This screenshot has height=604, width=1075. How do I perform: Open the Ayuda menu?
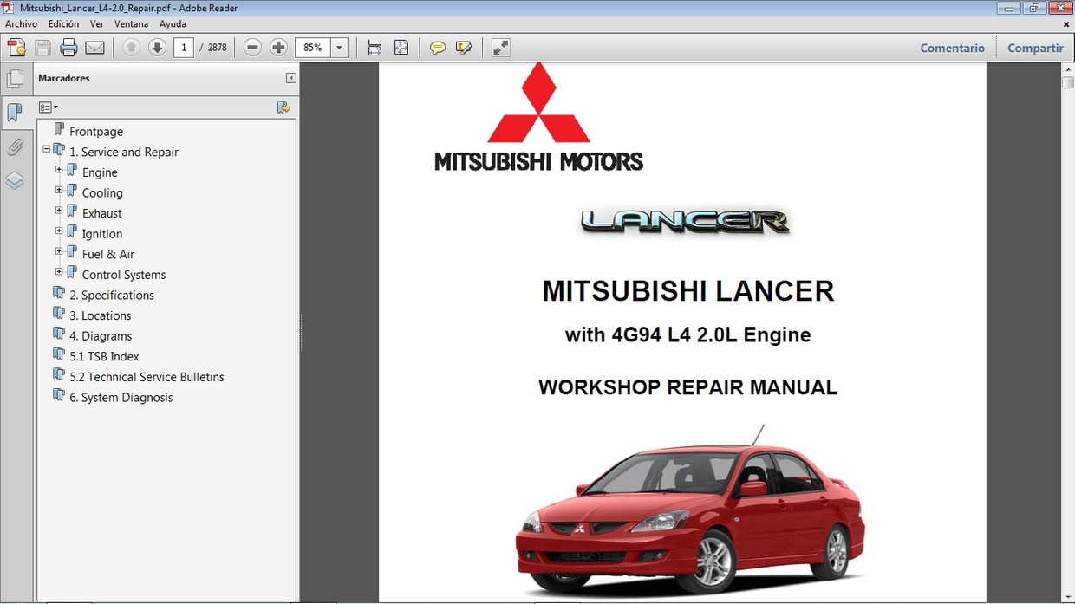(x=173, y=24)
